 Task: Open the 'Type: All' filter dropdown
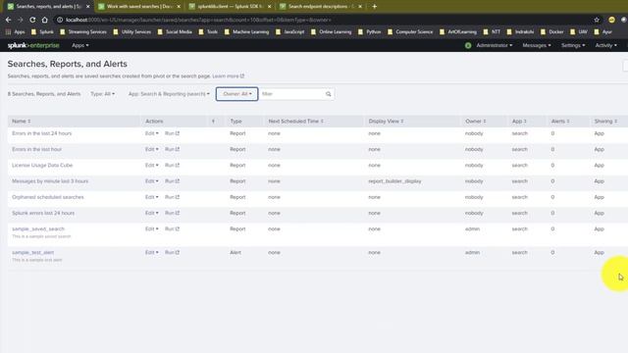(102, 94)
